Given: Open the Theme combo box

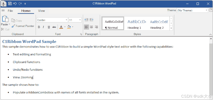Looking at the screenshot, I should 192,10.
